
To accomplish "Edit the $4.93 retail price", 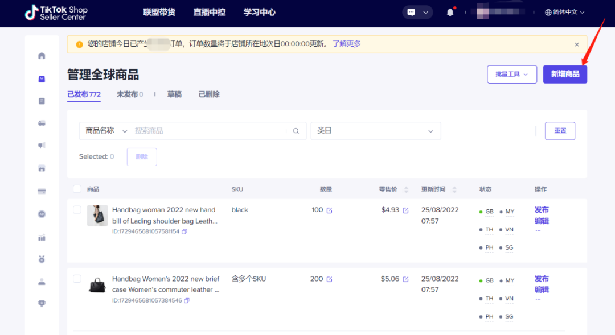I will point(406,210).
